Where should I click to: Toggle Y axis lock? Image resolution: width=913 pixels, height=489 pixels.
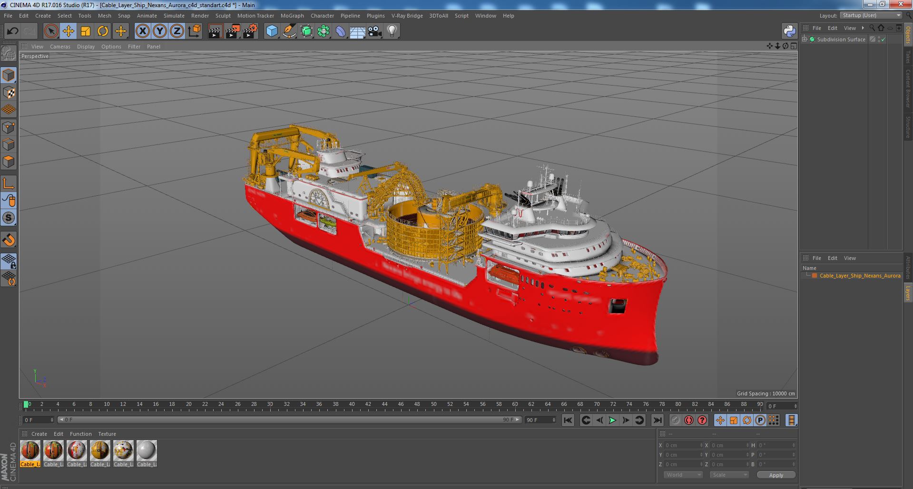[x=160, y=31]
